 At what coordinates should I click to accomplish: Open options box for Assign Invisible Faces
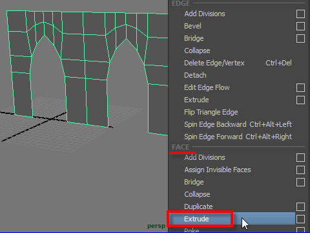[x=300, y=170]
